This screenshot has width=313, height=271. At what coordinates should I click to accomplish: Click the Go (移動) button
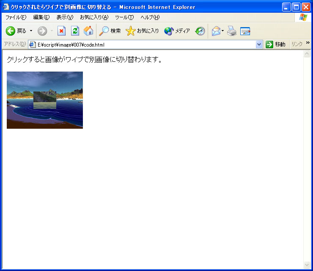tap(275, 44)
